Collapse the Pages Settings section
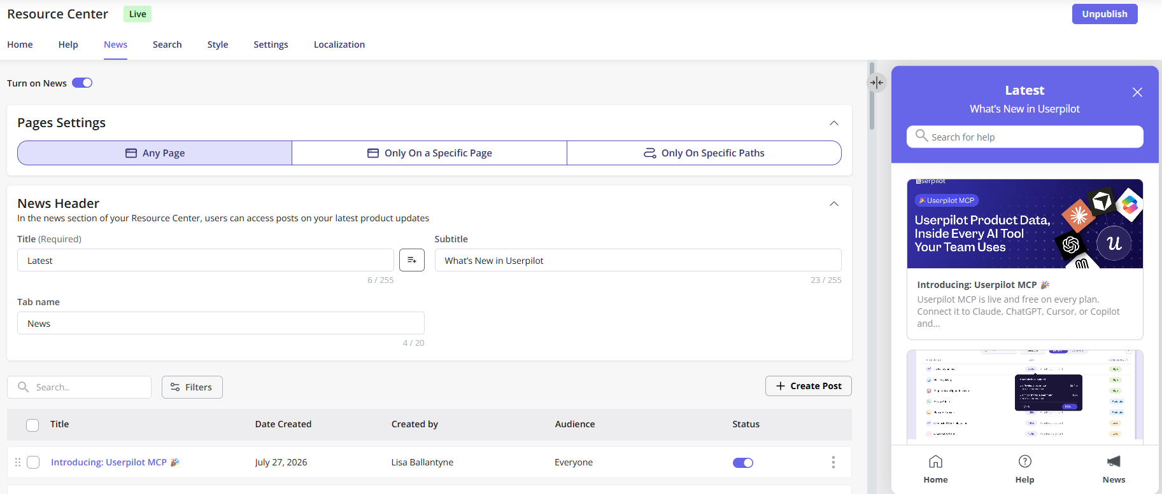This screenshot has width=1162, height=494. pyautogui.click(x=833, y=123)
